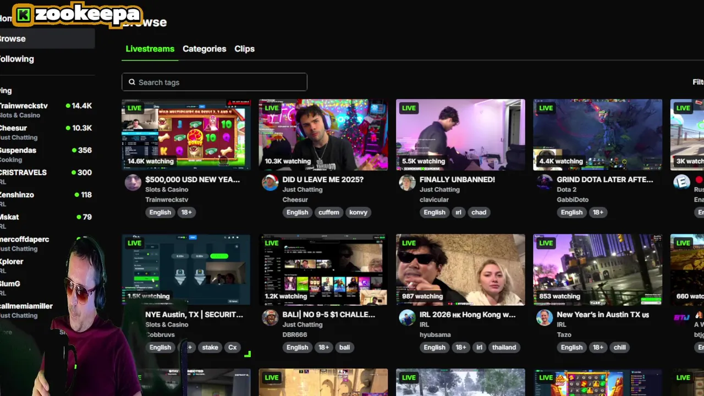Image resolution: width=704 pixels, height=396 pixels.
Task: Click the search magnifier icon in tags field
Action: coord(132,82)
